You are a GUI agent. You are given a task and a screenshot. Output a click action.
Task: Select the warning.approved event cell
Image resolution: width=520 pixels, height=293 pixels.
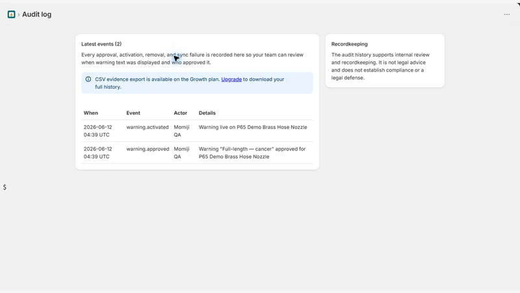(148, 149)
